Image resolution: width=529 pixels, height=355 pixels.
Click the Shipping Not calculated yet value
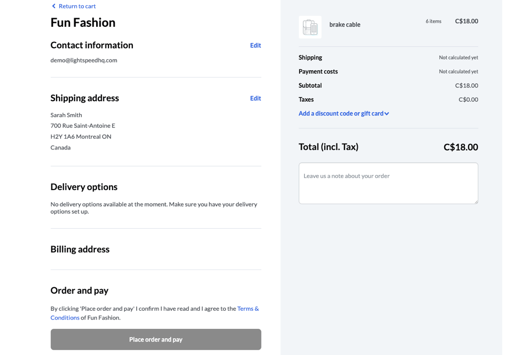459,58
